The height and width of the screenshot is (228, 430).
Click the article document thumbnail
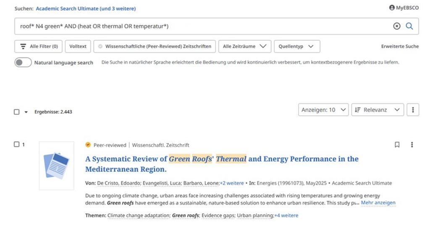click(56, 166)
